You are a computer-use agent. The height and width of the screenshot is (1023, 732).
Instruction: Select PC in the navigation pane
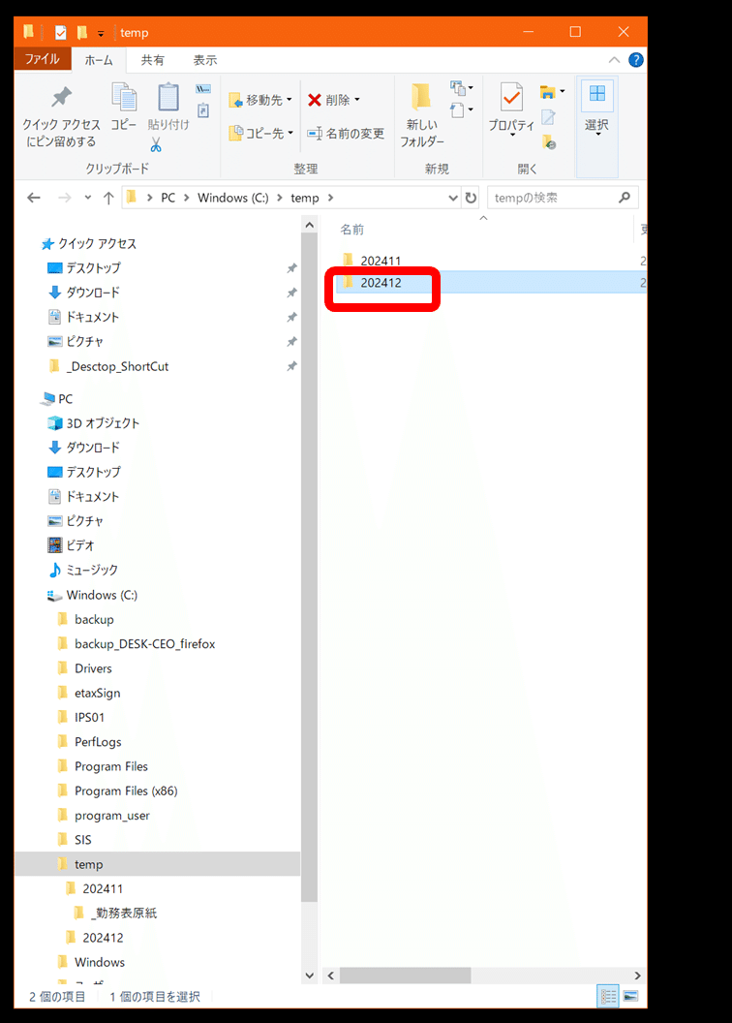point(57,398)
